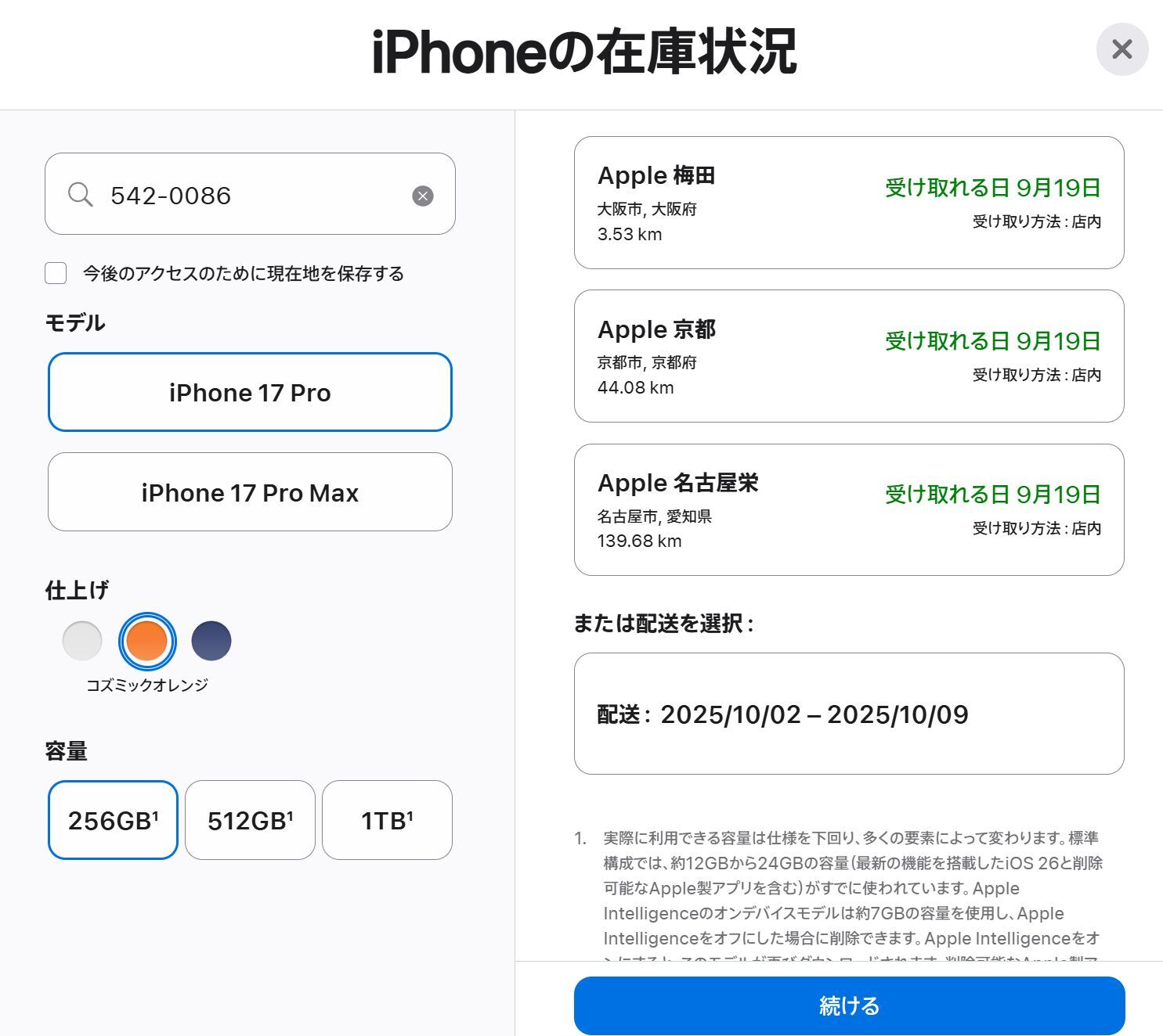Click the blue 続ける continue button
The image size is (1163, 1036).
849,1005
